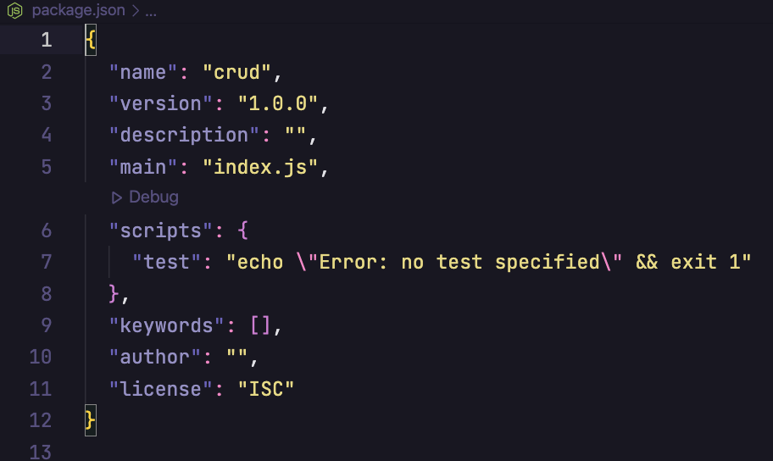
Task: Click the "1.0.0" version string
Action: click(x=278, y=104)
